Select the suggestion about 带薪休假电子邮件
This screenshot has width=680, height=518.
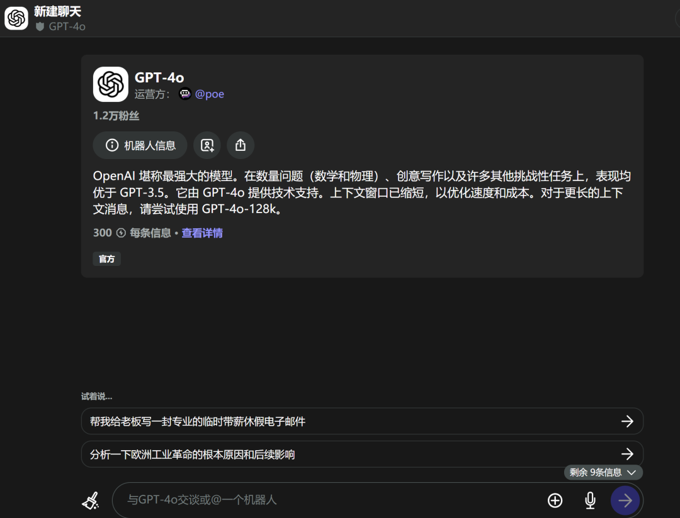coord(362,421)
